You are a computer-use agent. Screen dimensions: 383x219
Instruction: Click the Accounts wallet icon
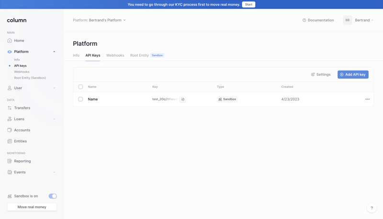10,130
